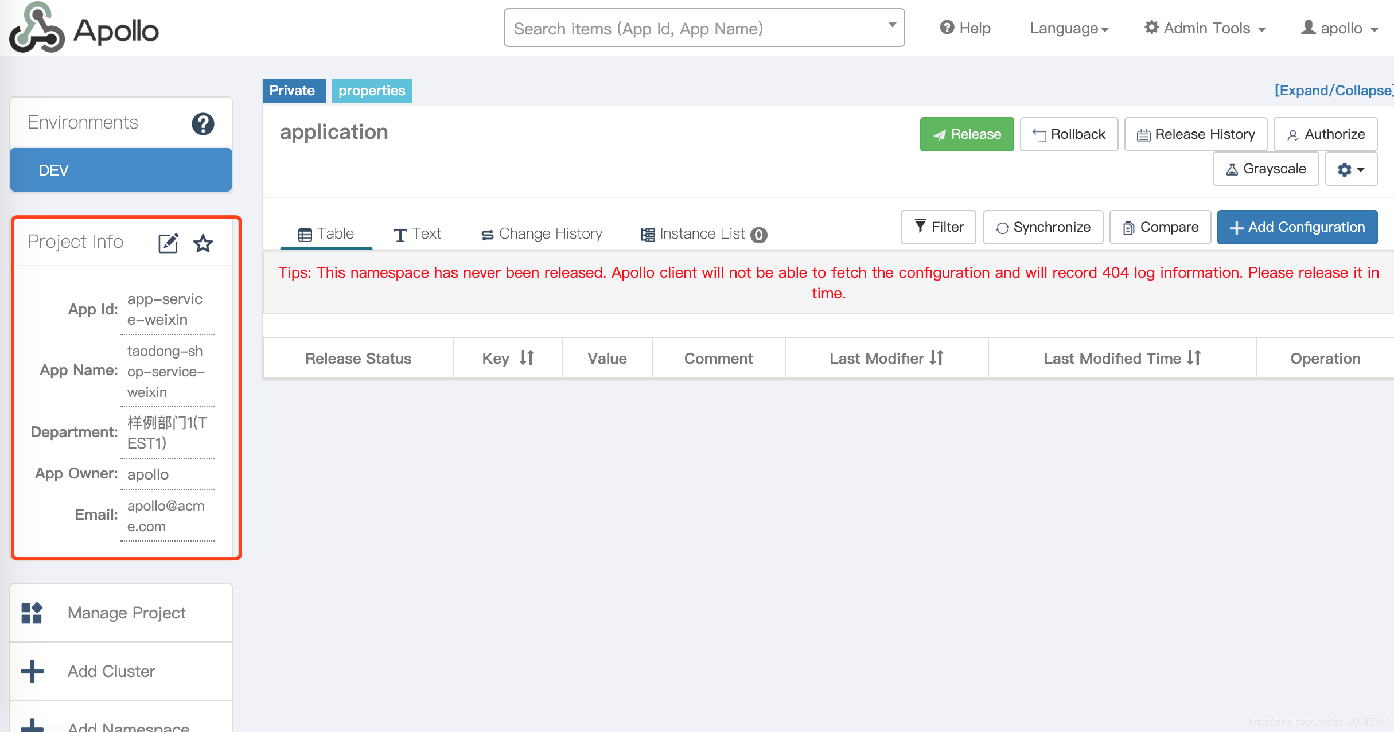Open Release History panel

click(1194, 134)
